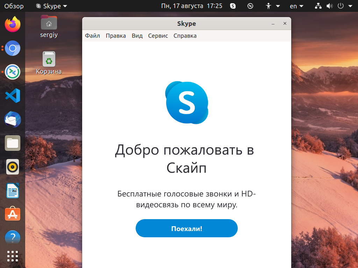Open Thunderbird mail from the dock
The width and height of the screenshot is (358, 268).
(13, 119)
